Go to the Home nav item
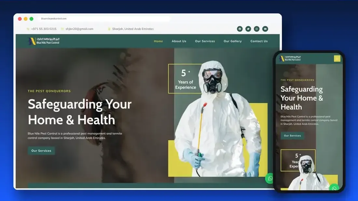Screen dimensions: 358x201 click(x=158, y=41)
